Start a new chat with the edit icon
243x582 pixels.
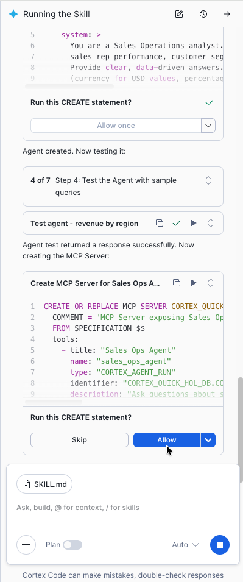(179, 14)
